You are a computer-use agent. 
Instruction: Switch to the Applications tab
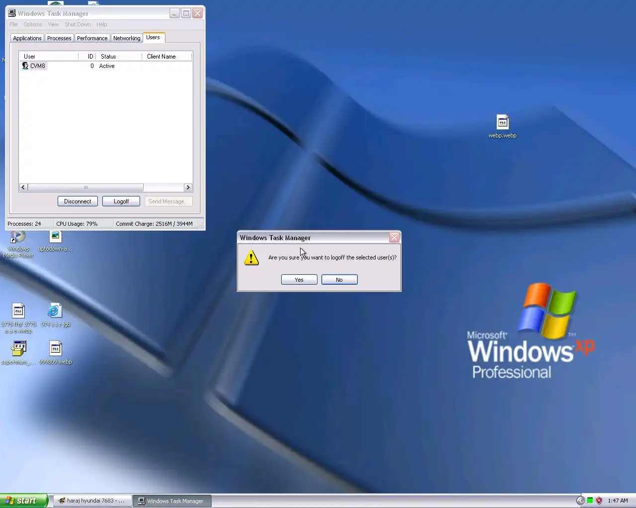pyautogui.click(x=27, y=38)
